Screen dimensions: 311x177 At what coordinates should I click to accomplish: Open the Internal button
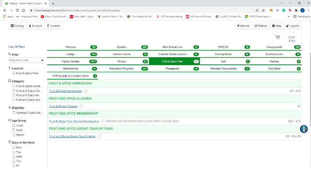(243, 26)
